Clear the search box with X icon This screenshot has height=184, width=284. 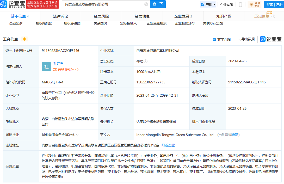[146, 4]
